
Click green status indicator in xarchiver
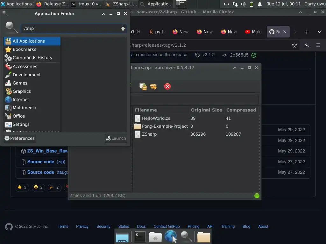point(257,196)
